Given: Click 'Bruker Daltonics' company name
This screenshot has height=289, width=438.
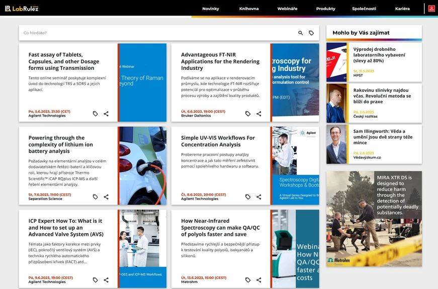Looking at the screenshot, I should pyautogui.click(x=196, y=116).
